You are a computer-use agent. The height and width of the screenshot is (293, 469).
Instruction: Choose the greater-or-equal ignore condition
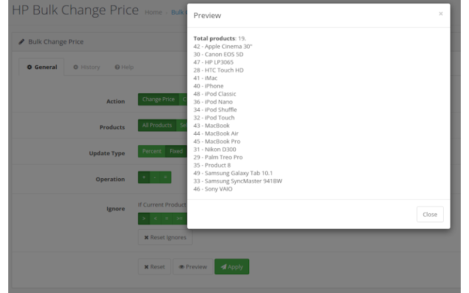[x=179, y=219]
